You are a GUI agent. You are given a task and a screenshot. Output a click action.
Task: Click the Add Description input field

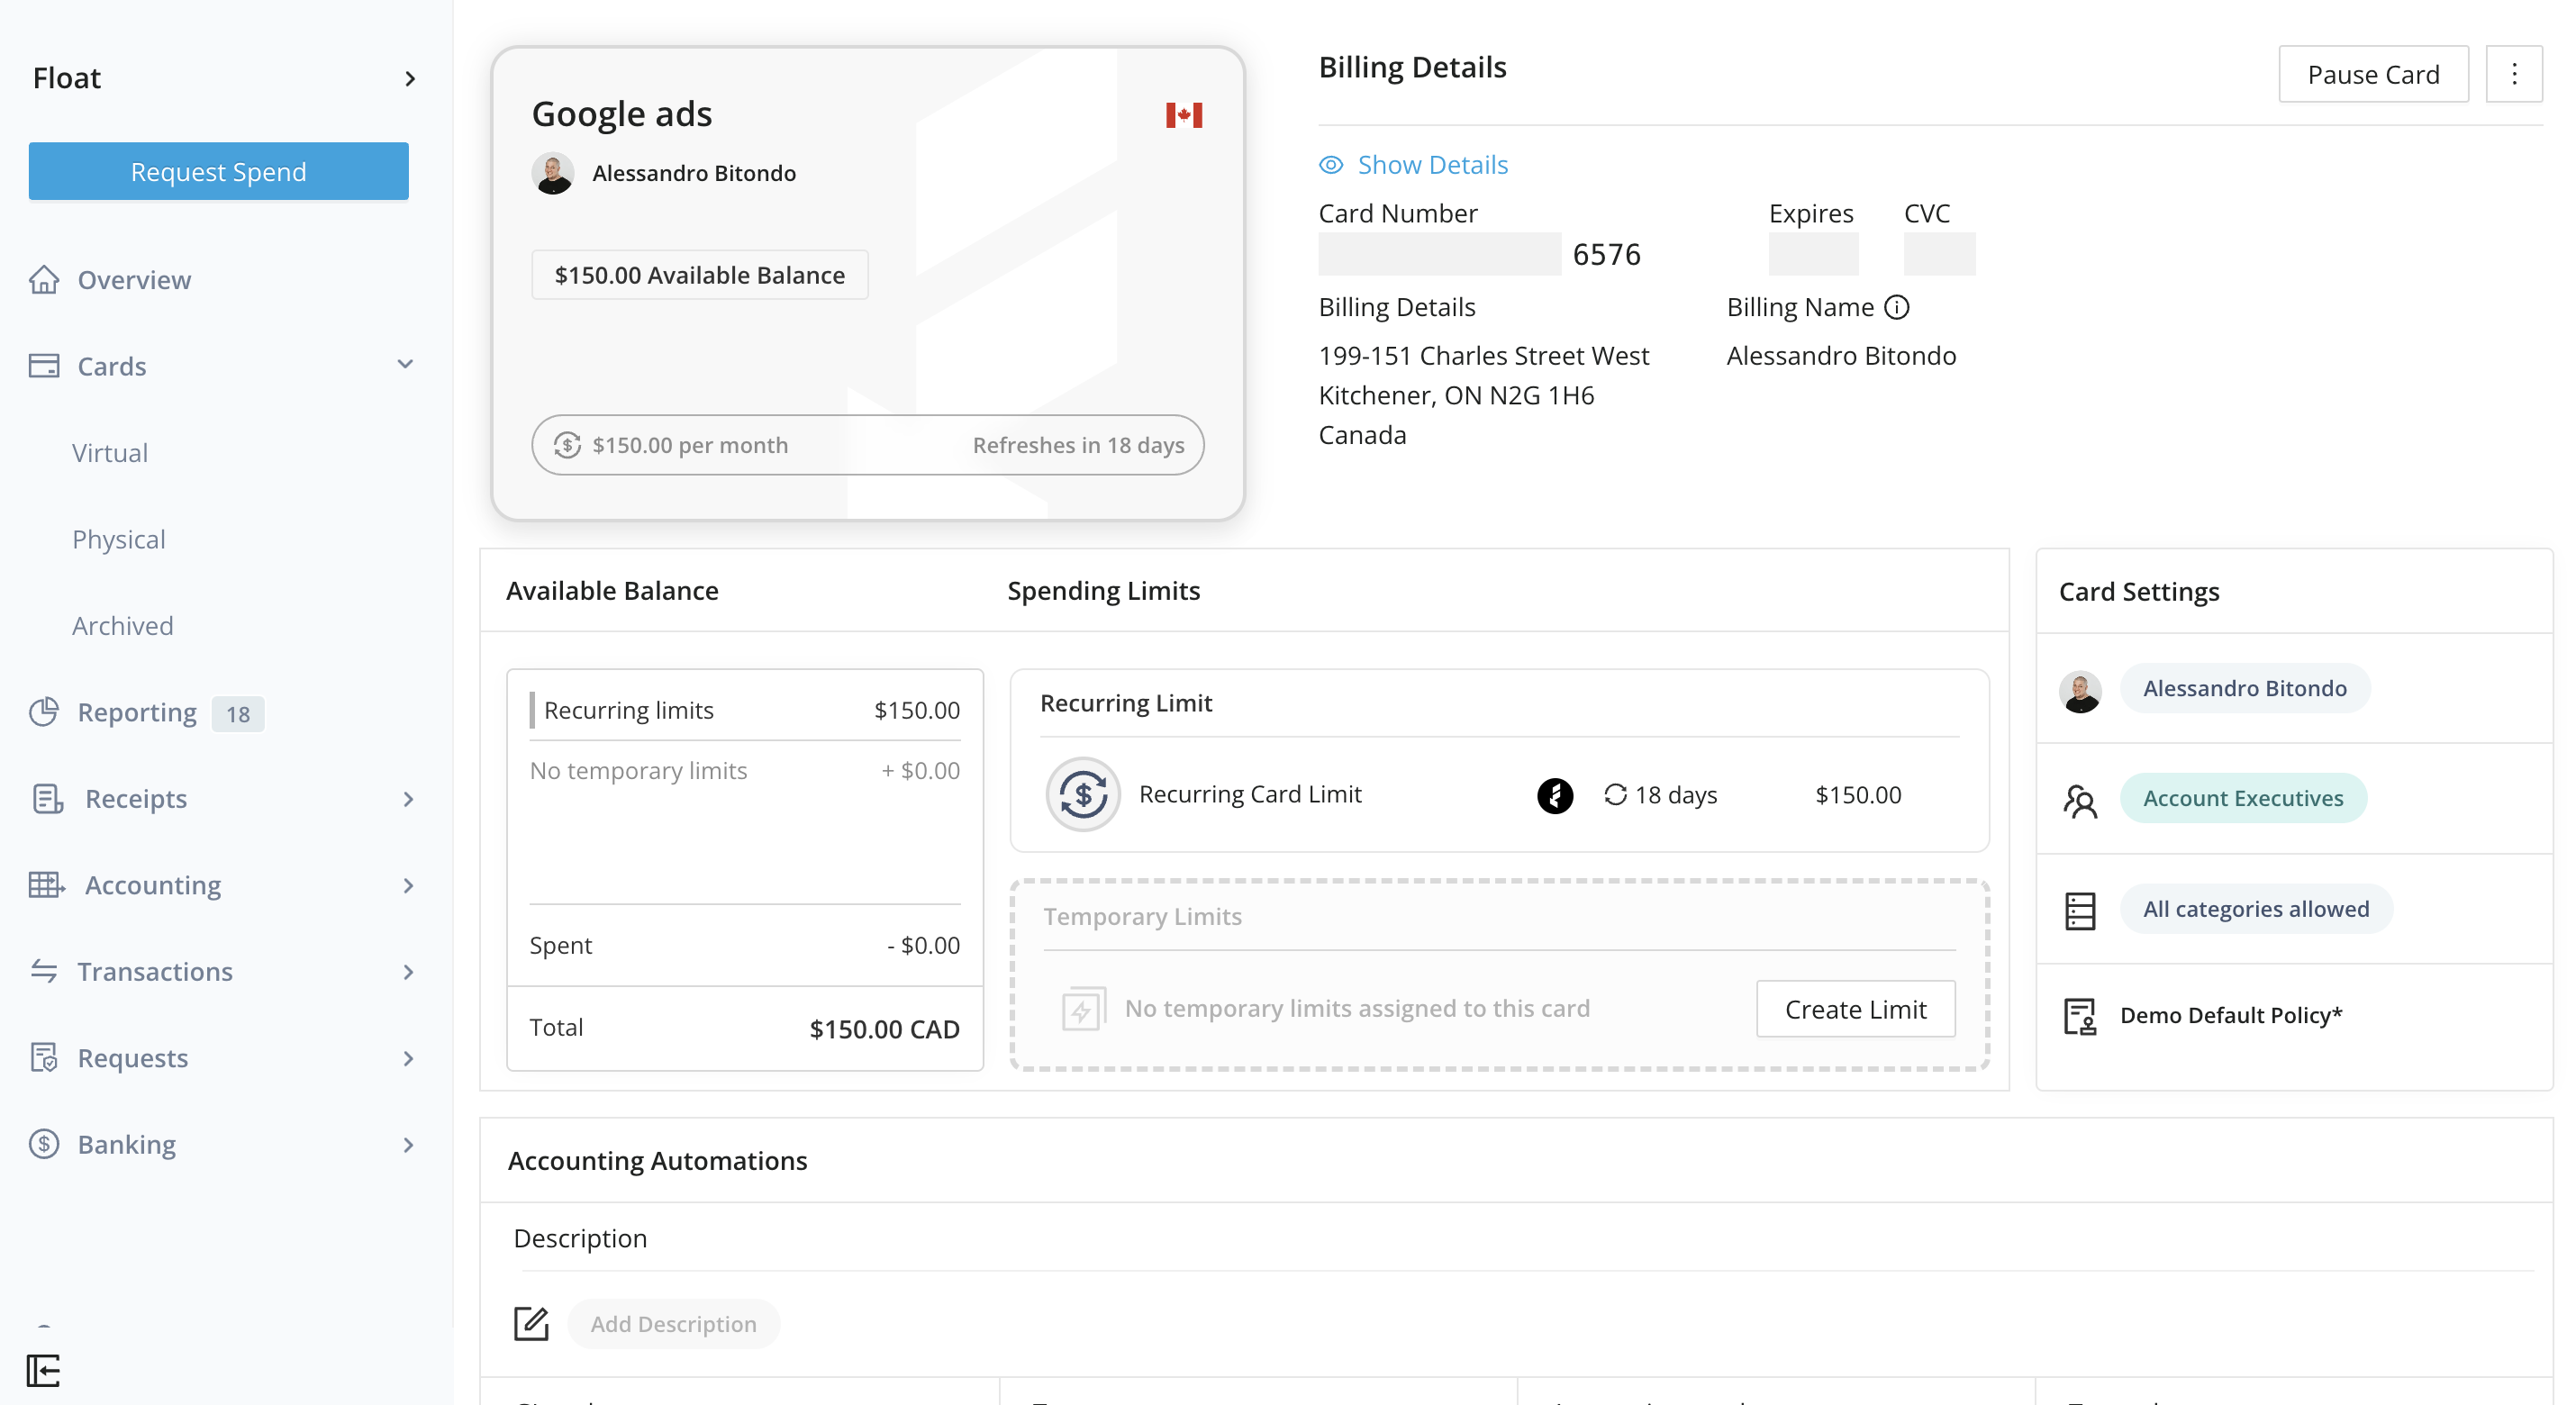click(x=673, y=1323)
